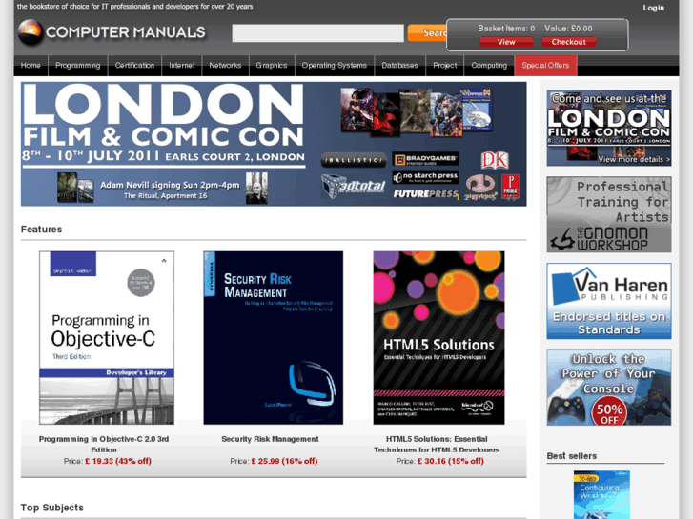Viewport: 693px width, 519px height.
Task: Click the No Starch Press logo
Action: [x=425, y=177]
